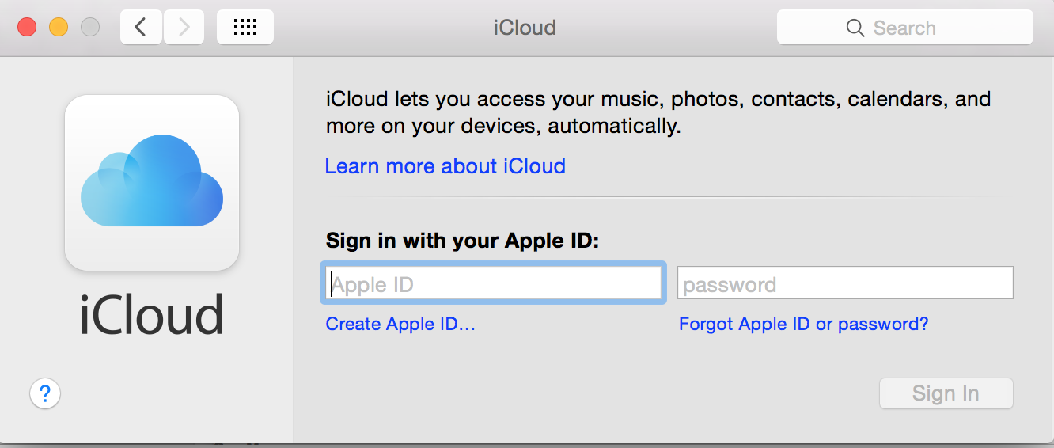Screen dimensions: 1054x448
Task: Follow the Create Apple ID link
Action: click(400, 324)
